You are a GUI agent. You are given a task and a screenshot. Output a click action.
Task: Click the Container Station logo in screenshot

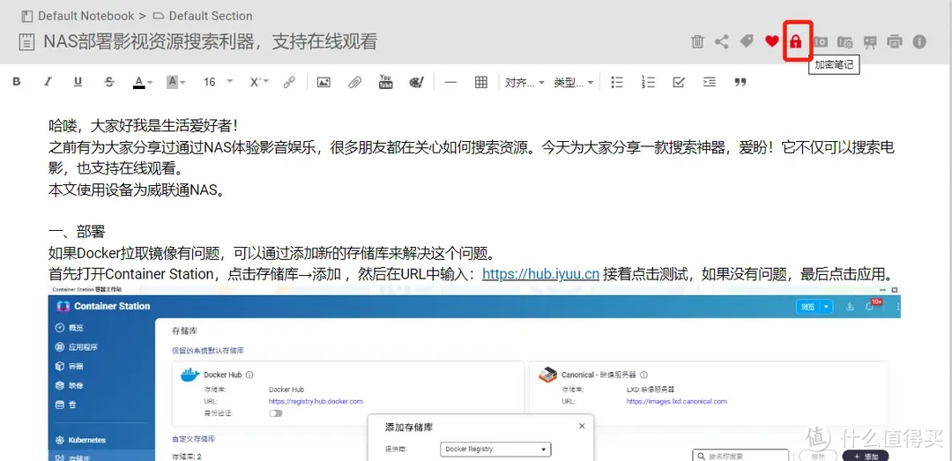[63, 306]
